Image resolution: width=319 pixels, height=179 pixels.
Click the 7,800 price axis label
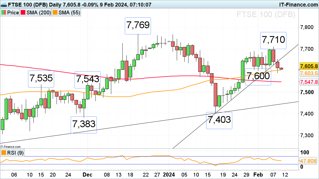coord(307,27)
